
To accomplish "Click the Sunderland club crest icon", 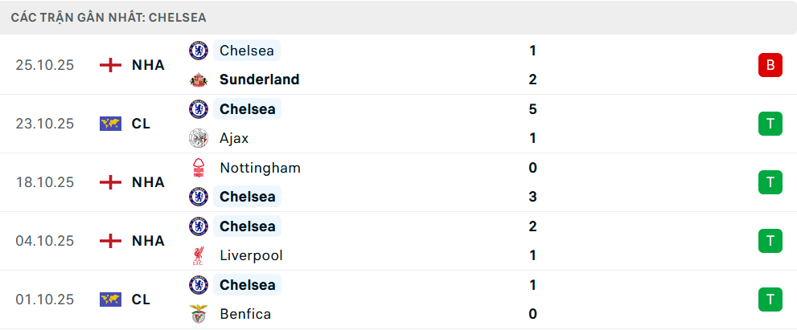I will point(198,79).
